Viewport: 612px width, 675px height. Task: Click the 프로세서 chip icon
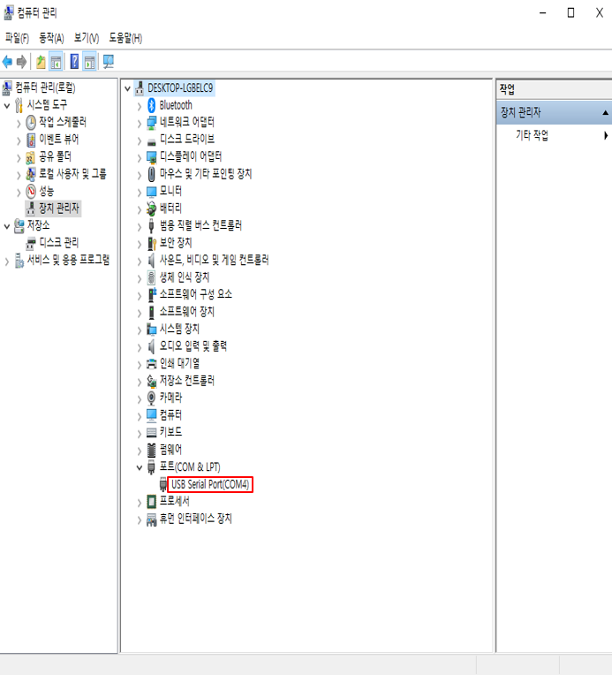coord(152,501)
